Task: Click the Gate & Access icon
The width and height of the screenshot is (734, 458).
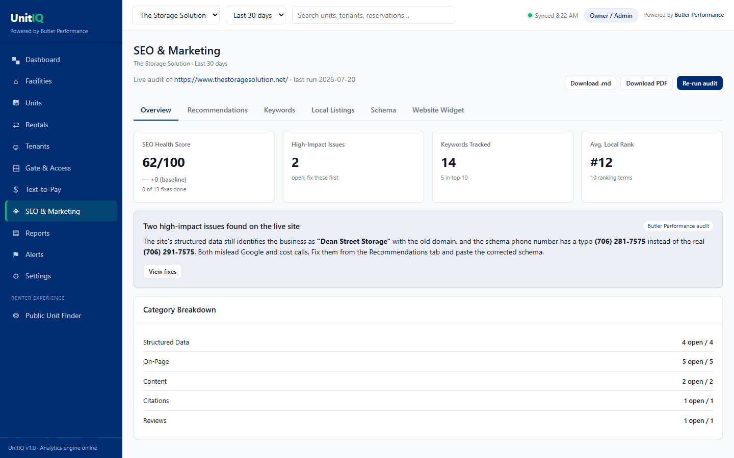Action: tap(16, 168)
